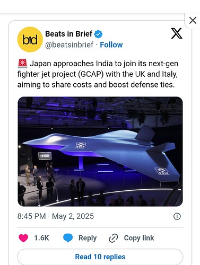Click the 1.6K likes count
This screenshot has height=265, width=200.
41,238
